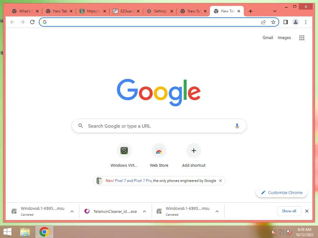The width and height of the screenshot is (318, 238).
Task: Dismiss the Pixel 7 promo banner
Action: [x=220, y=181]
